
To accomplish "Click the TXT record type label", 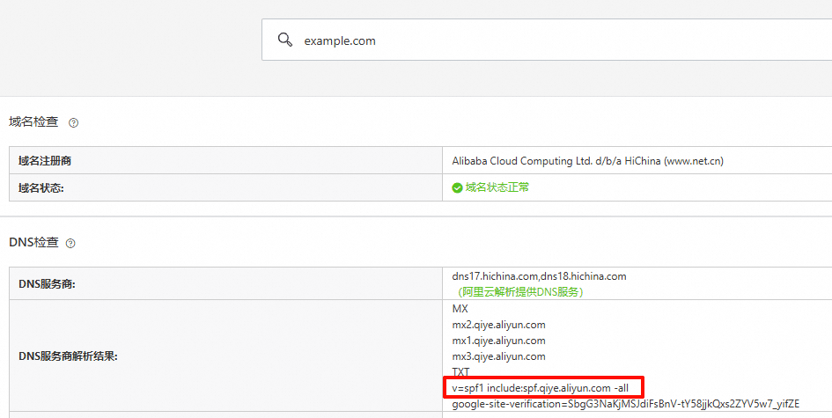I will [x=461, y=372].
